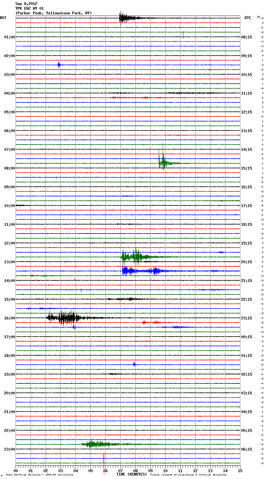
Task: Select station code text "YPK EHZ WY 01"
Action: point(30,8)
